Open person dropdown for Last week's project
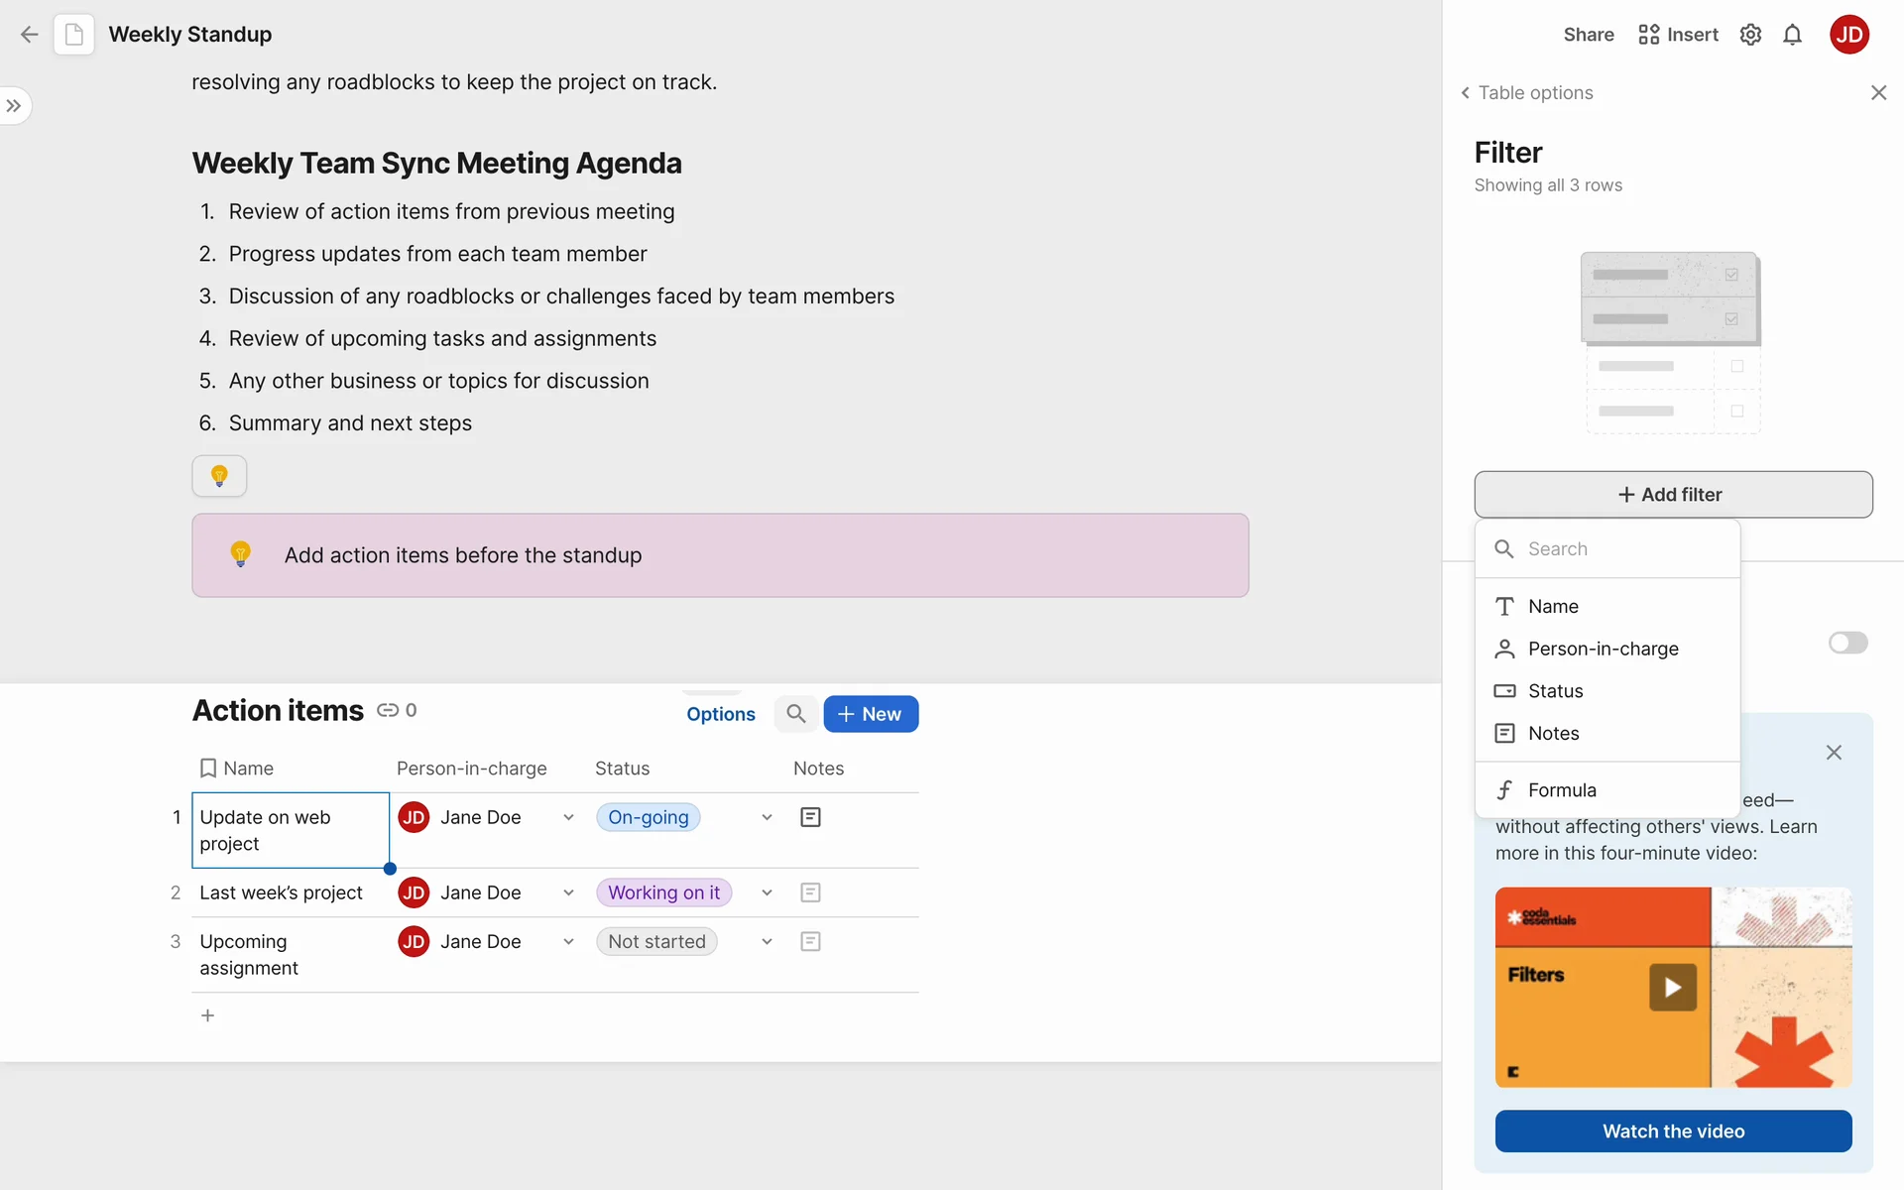Image resolution: width=1904 pixels, height=1190 pixels. (568, 892)
